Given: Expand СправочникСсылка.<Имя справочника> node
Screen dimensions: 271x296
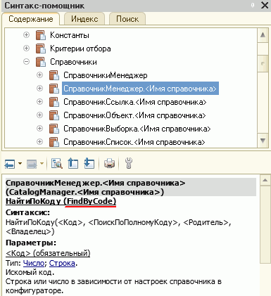Looking at the screenshot, I should tap(40, 102).
